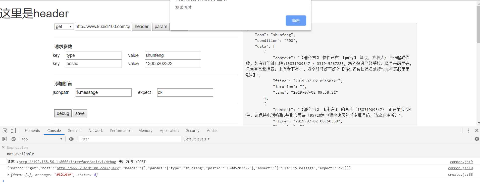This screenshot has height=189, width=480.
Task: Click the key field containing postid
Action: (x=94, y=64)
